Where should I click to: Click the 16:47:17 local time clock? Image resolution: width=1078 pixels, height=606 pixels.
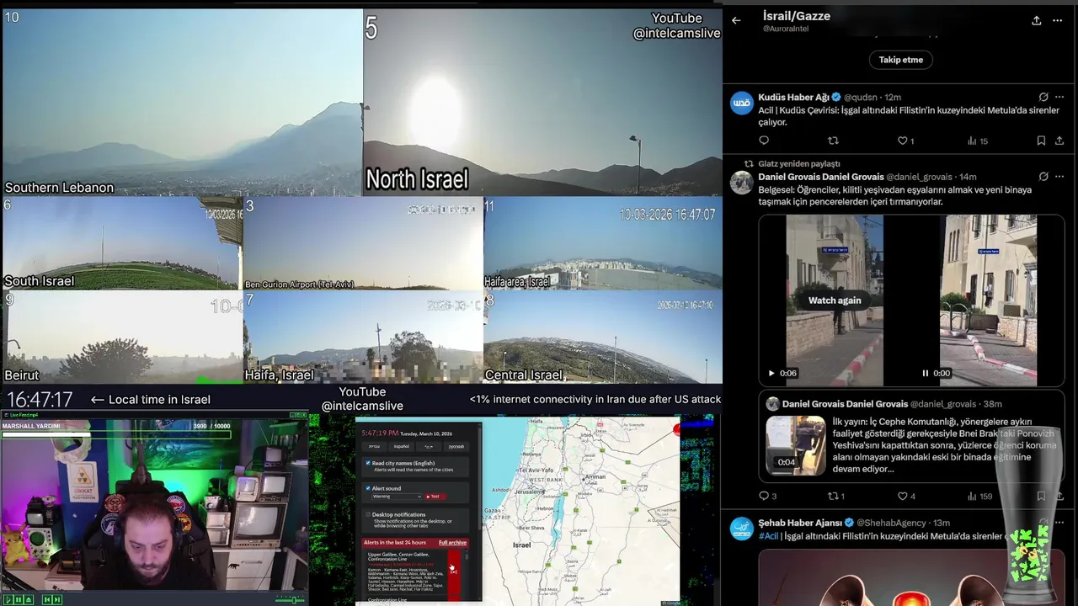(x=39, y=399)
